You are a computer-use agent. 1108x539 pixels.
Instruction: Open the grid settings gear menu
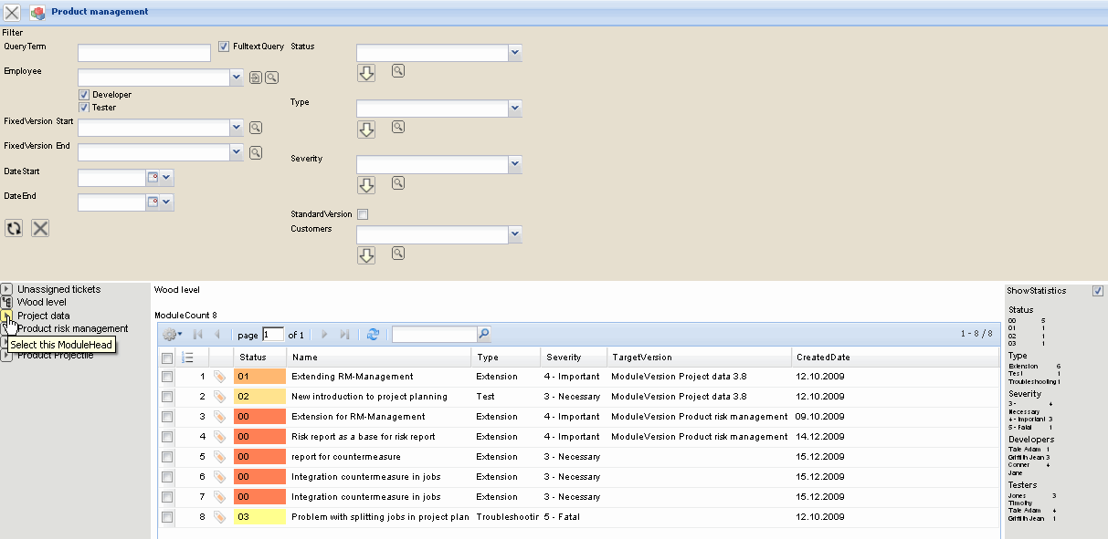pyautogui.click(x=171, y=335)
